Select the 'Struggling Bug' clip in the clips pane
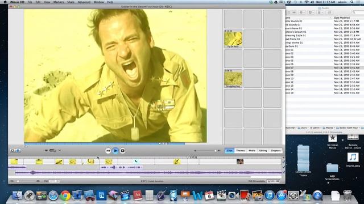364x204 pixels. point(233,78)
